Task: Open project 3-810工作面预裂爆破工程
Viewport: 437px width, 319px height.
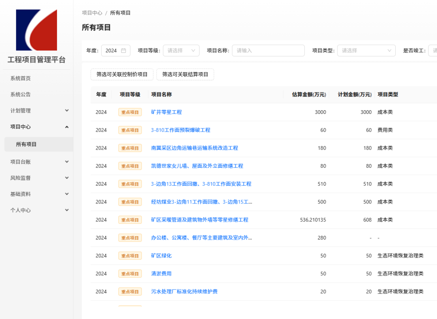Action: coord(180,130)
